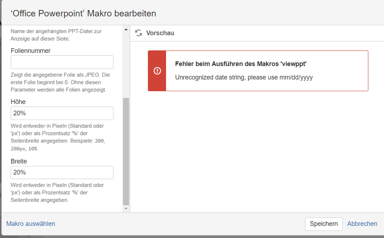Click the scrollbar down arrow

(x=126, y=208)
